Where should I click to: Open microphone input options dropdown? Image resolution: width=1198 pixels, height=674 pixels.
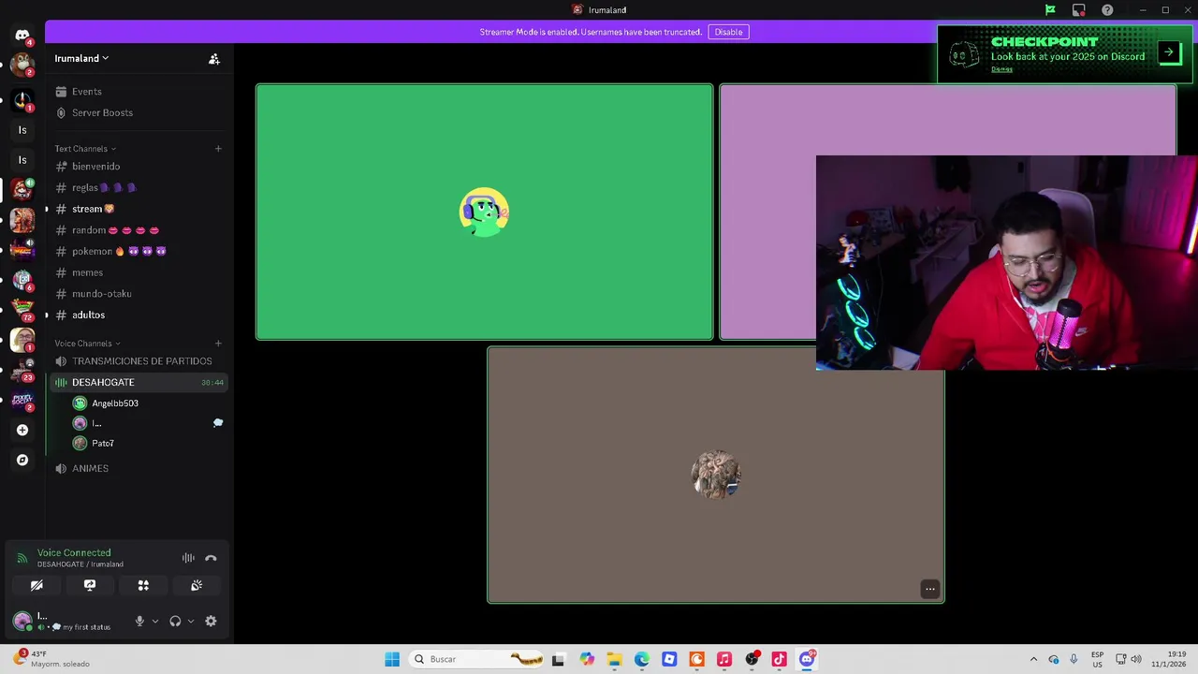click(155, 622)
